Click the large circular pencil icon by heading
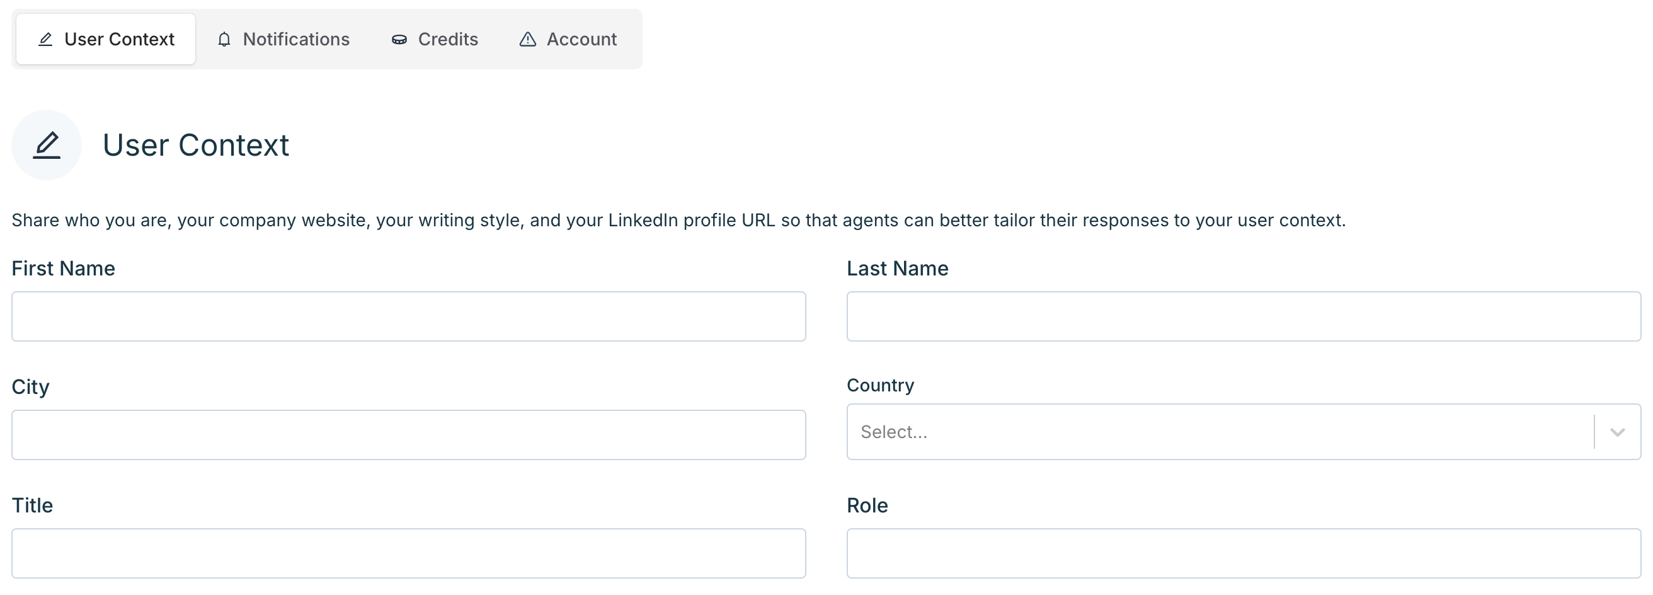 pos(47,145)
